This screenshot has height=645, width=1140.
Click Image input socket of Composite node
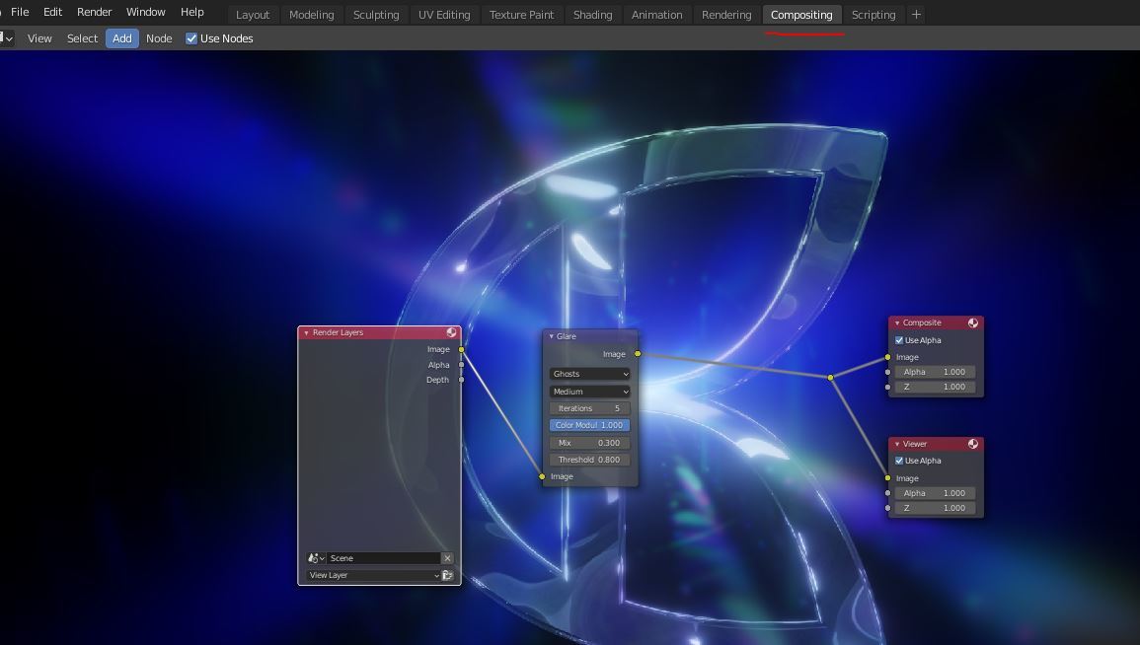tap(887, 357)
